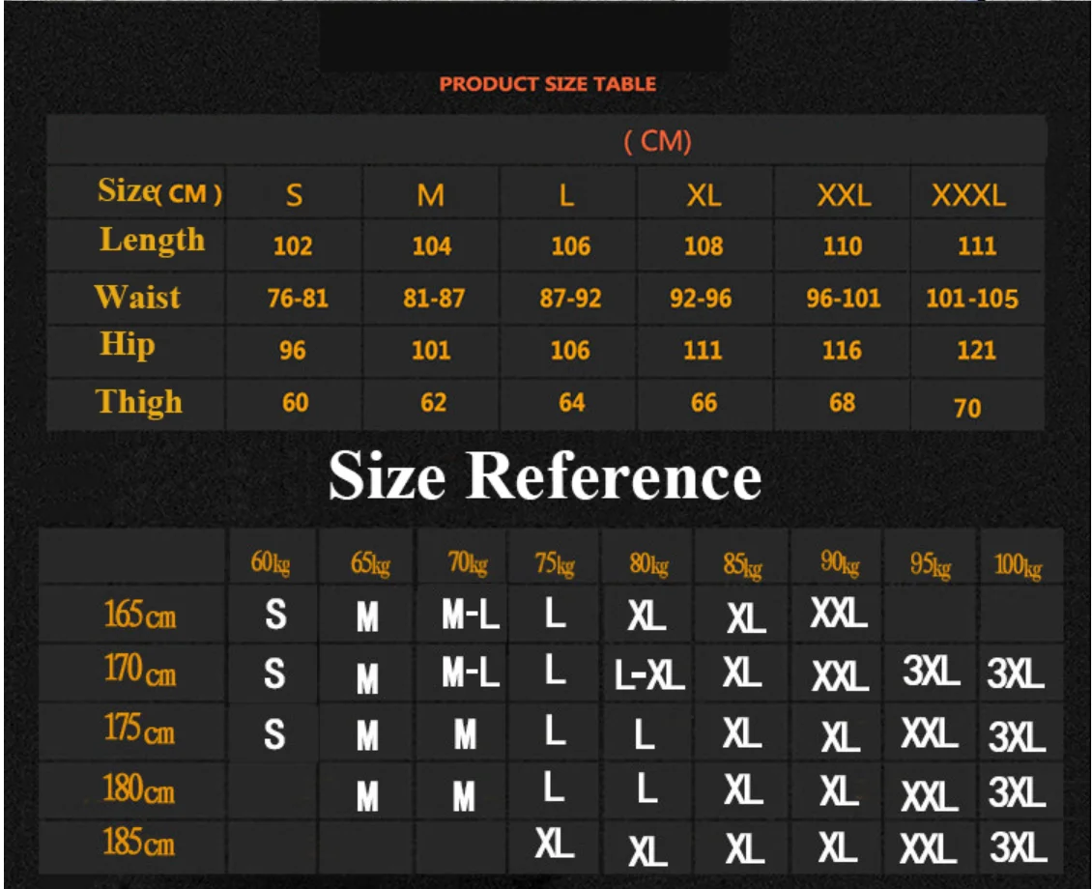
Task: Click the 100kg weight column header
Action: [x=1018, y=566]
